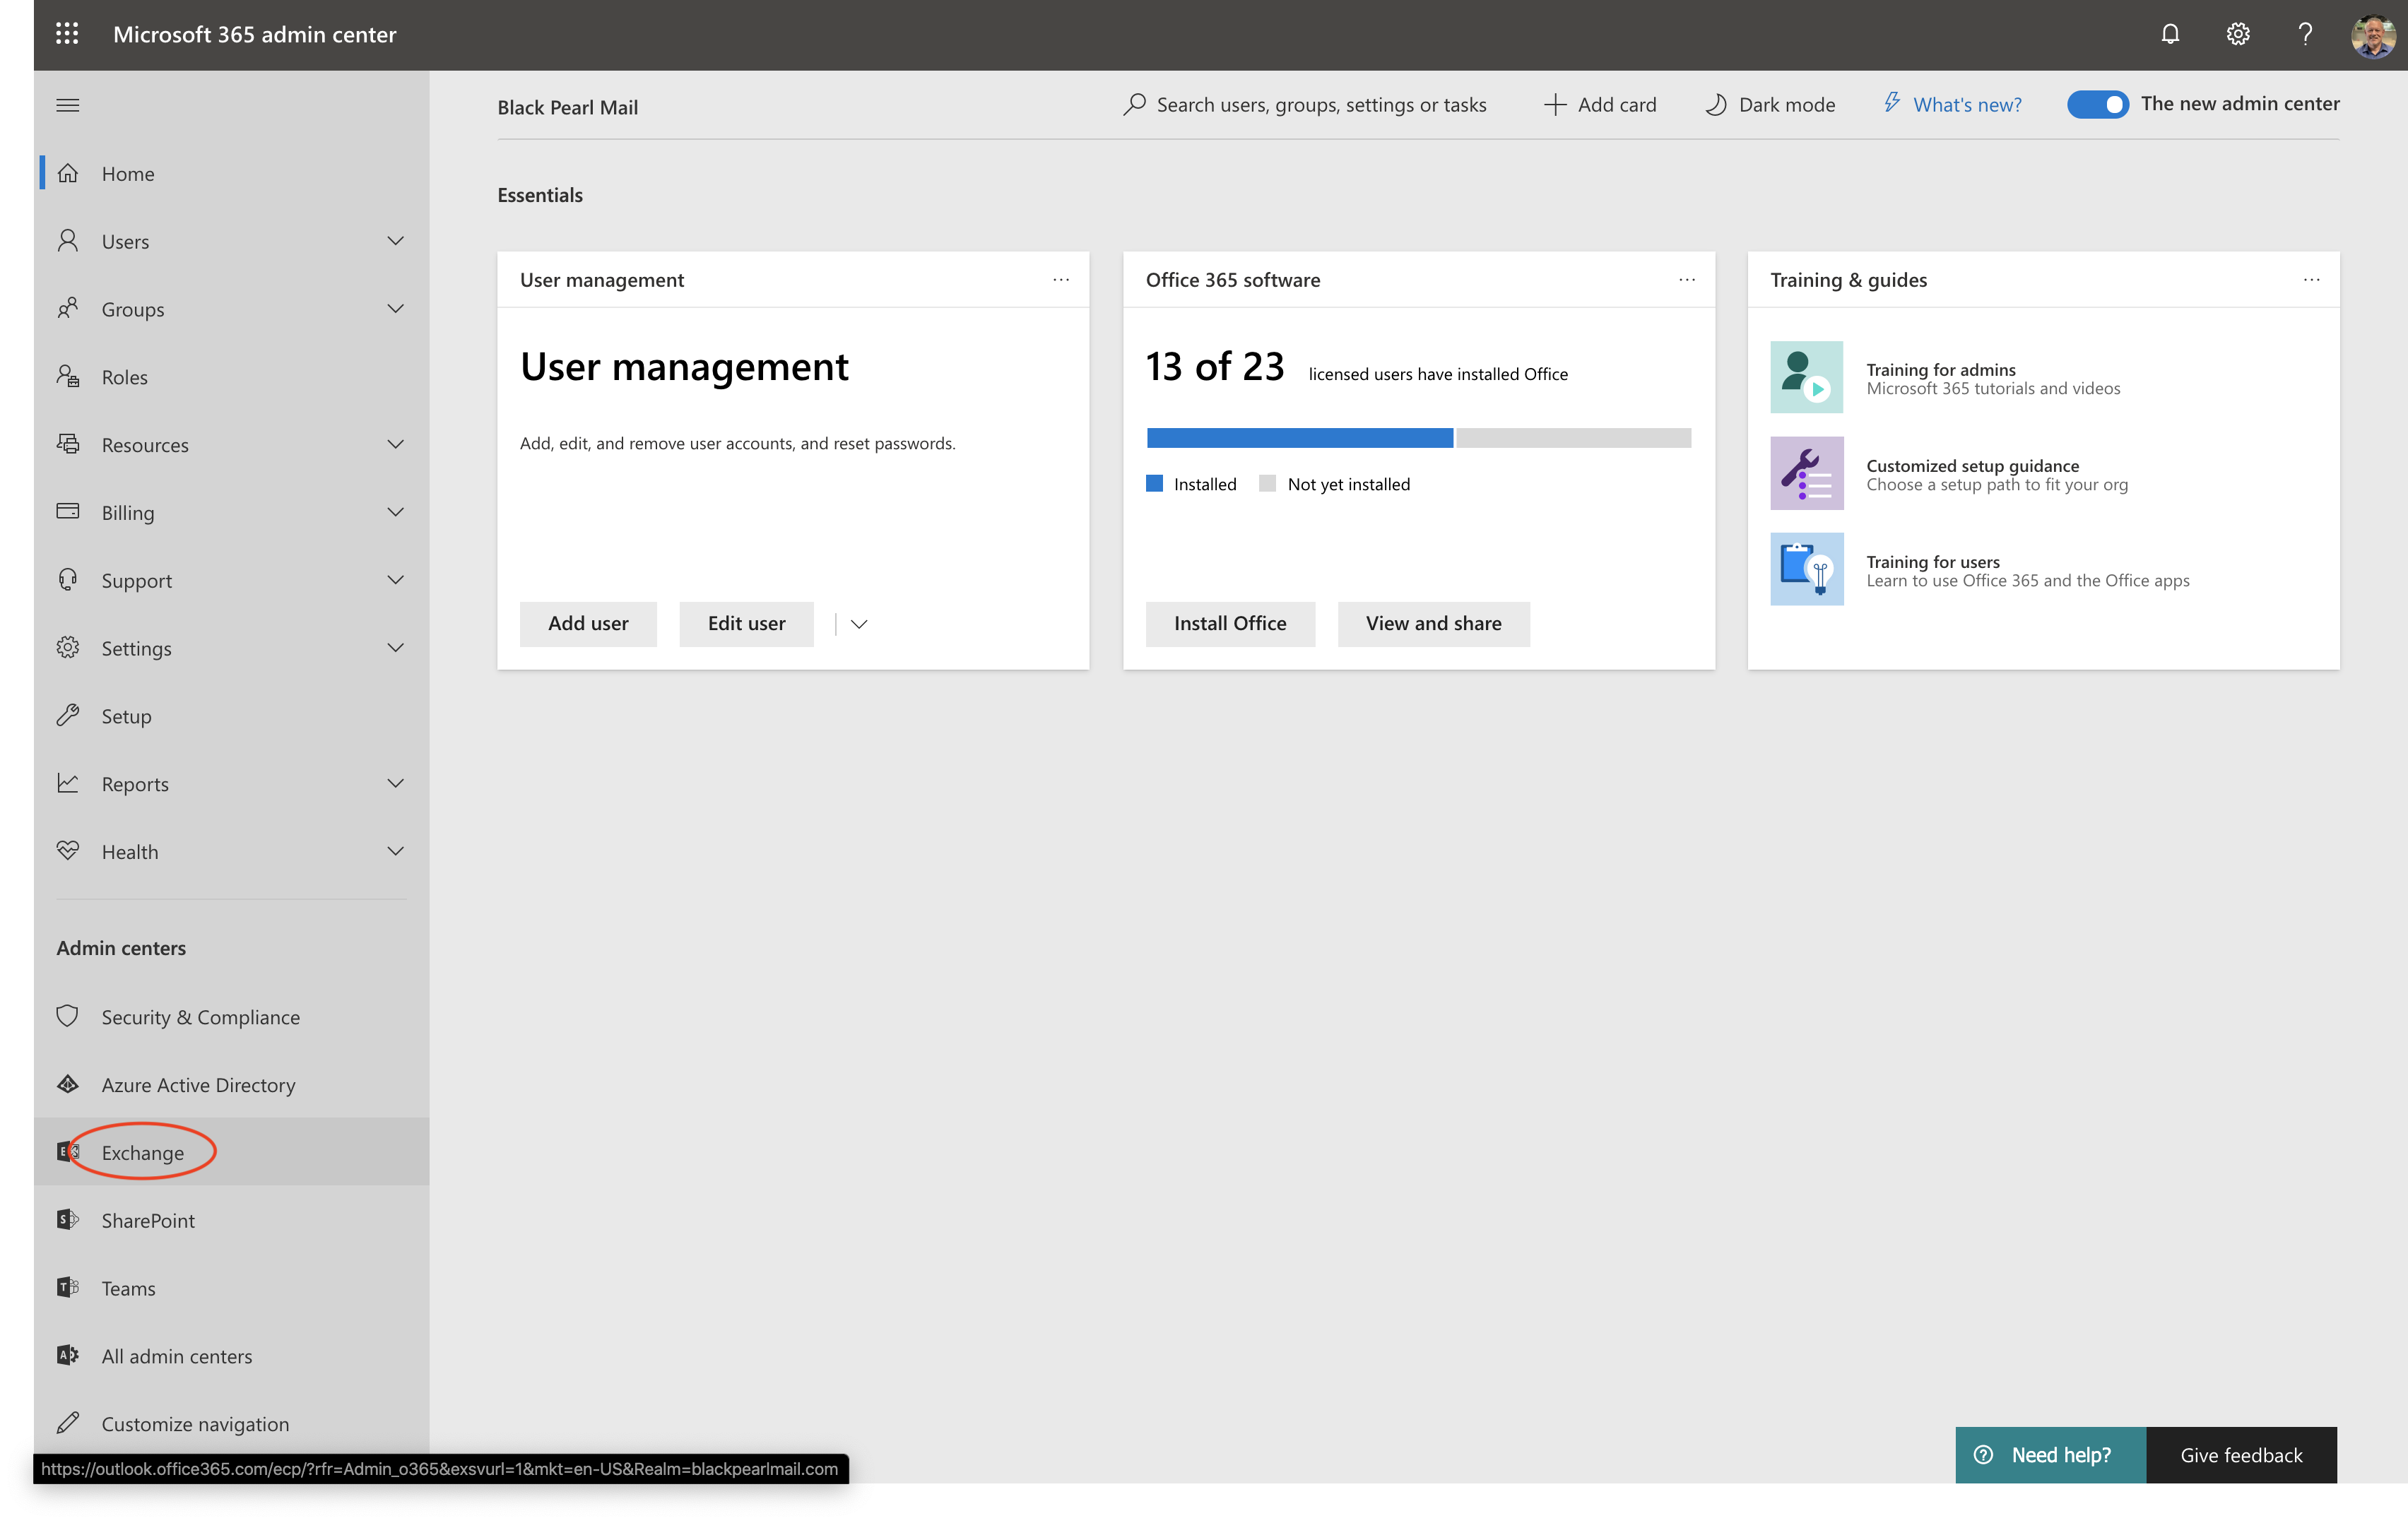2408x1523 pixels.
Task: Click the Install Office button
Action: [x=1229, y=623]
